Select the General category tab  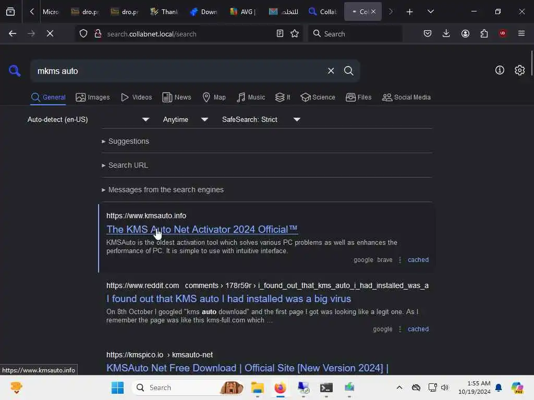click(x=48, y=97)
